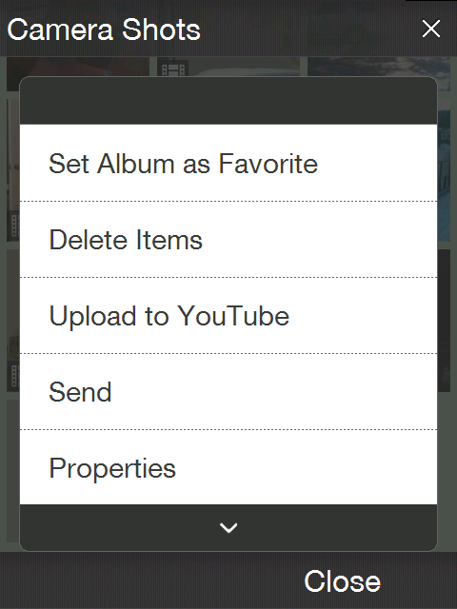Click the film icon on the third-row thumbnail
The width and height of the screenshot is (457, 609).
tap(14, 376)
